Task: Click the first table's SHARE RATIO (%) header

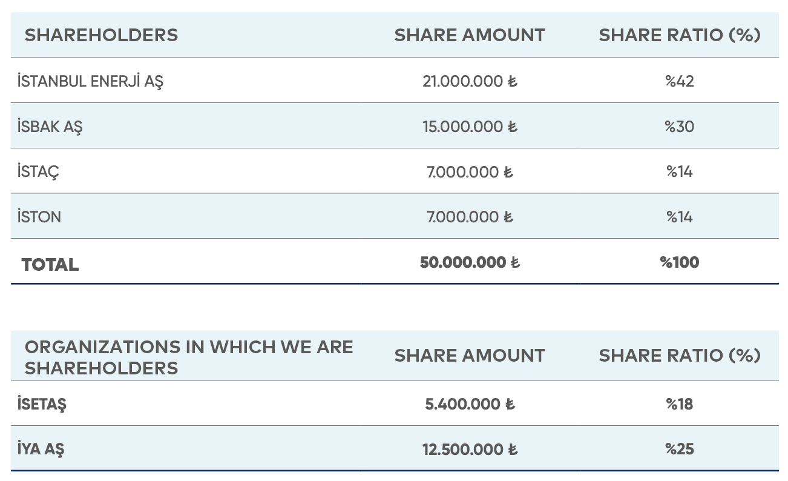Action: click(x=679, y=35)
